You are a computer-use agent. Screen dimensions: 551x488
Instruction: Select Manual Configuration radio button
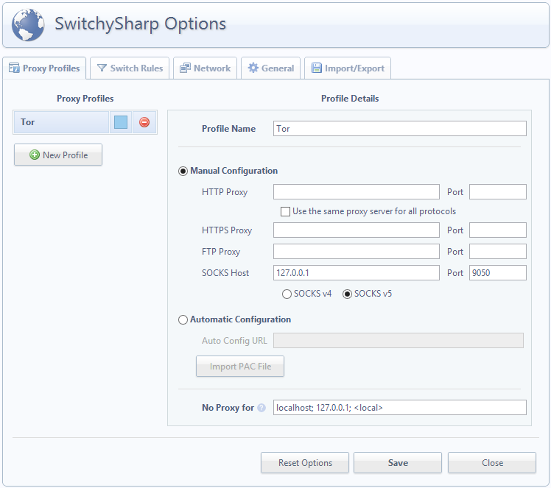pyautogui.click(x=183, y=171)
